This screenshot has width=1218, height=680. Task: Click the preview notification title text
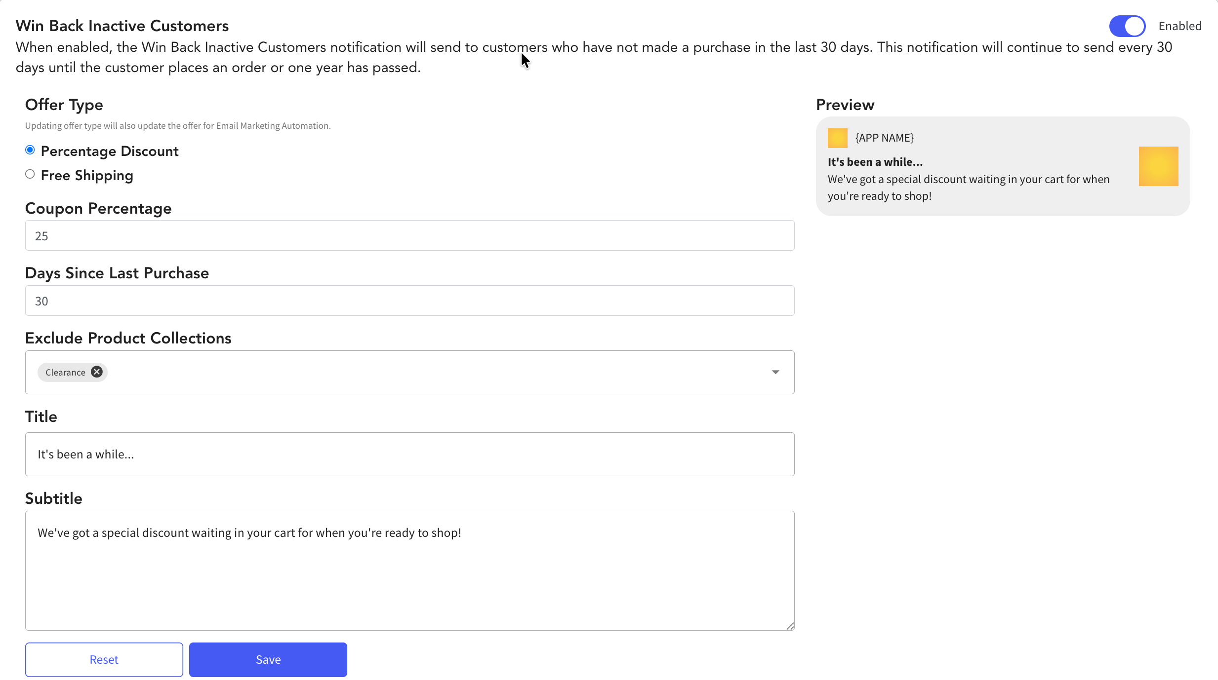click(x=875, y=162)
